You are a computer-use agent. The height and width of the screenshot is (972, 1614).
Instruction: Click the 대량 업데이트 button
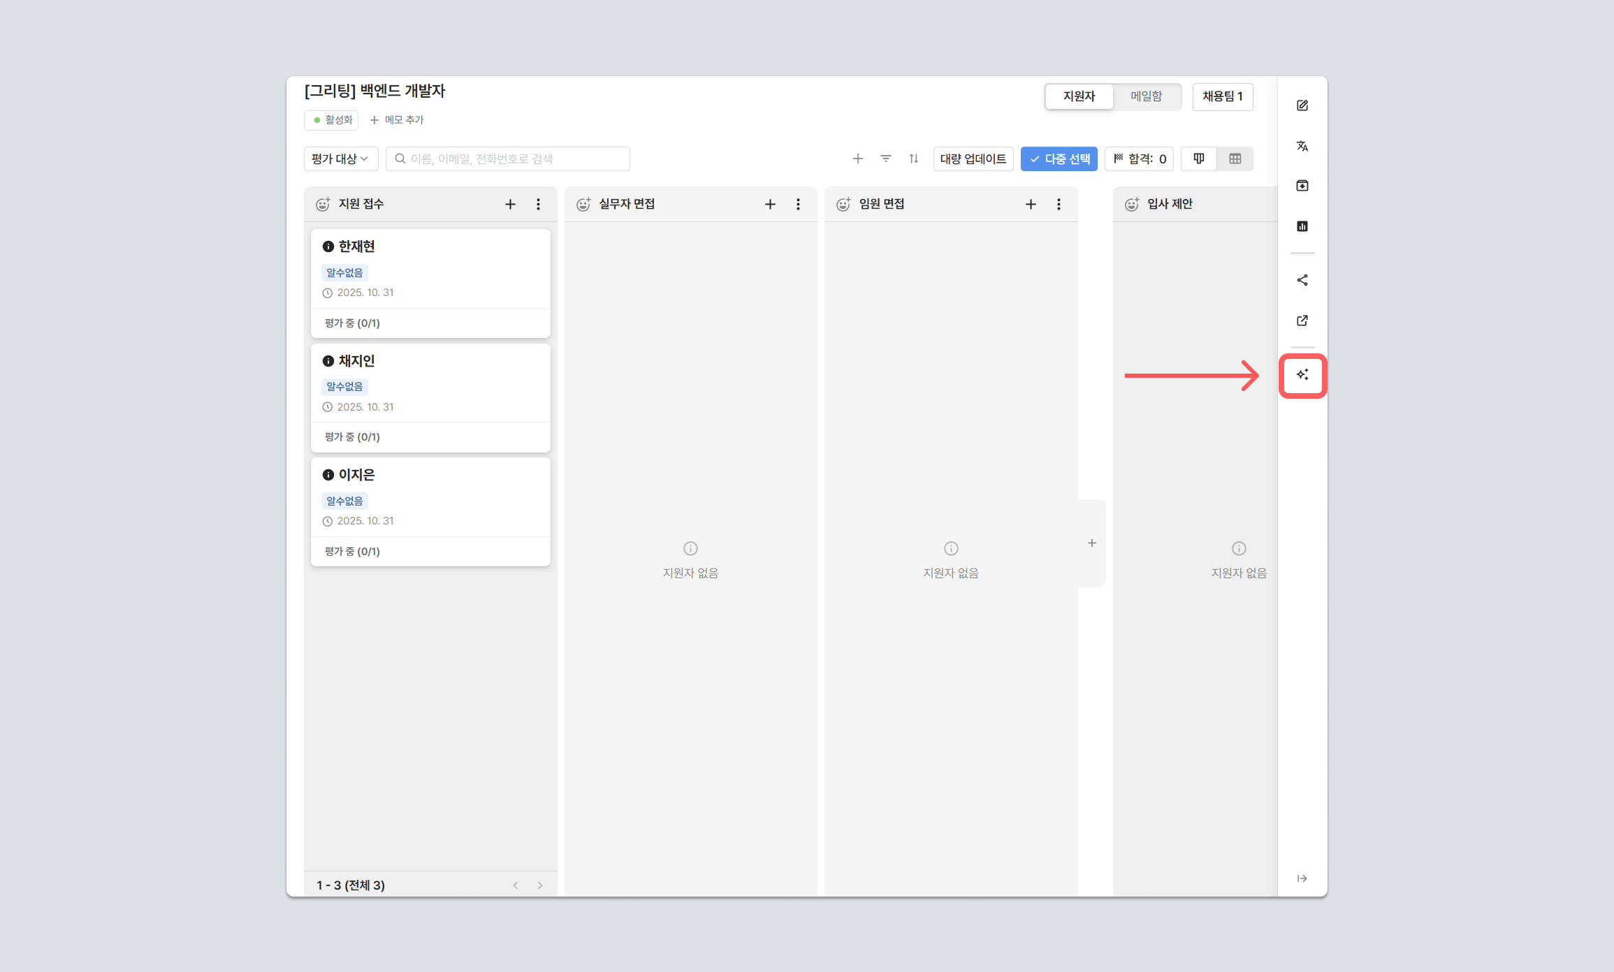973,159
